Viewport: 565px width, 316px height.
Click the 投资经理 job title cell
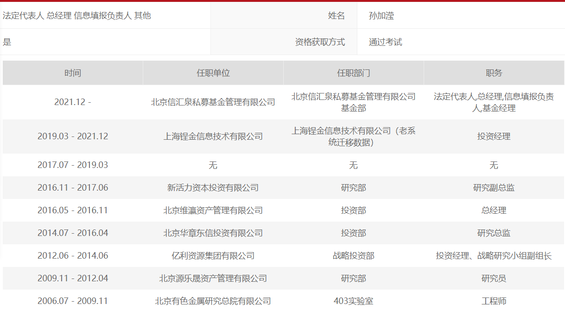pos(494,136)
